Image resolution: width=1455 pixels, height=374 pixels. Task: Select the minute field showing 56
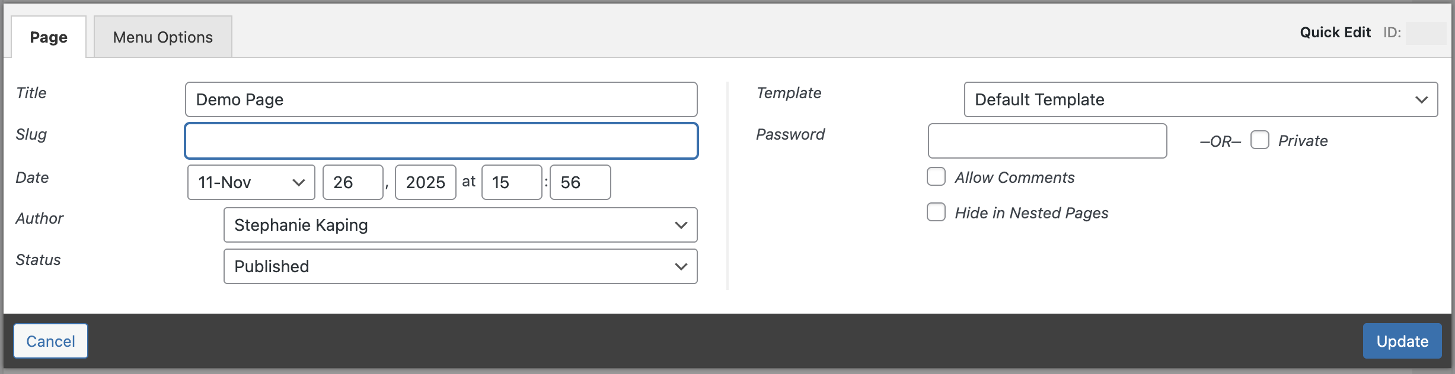point(579,182)
